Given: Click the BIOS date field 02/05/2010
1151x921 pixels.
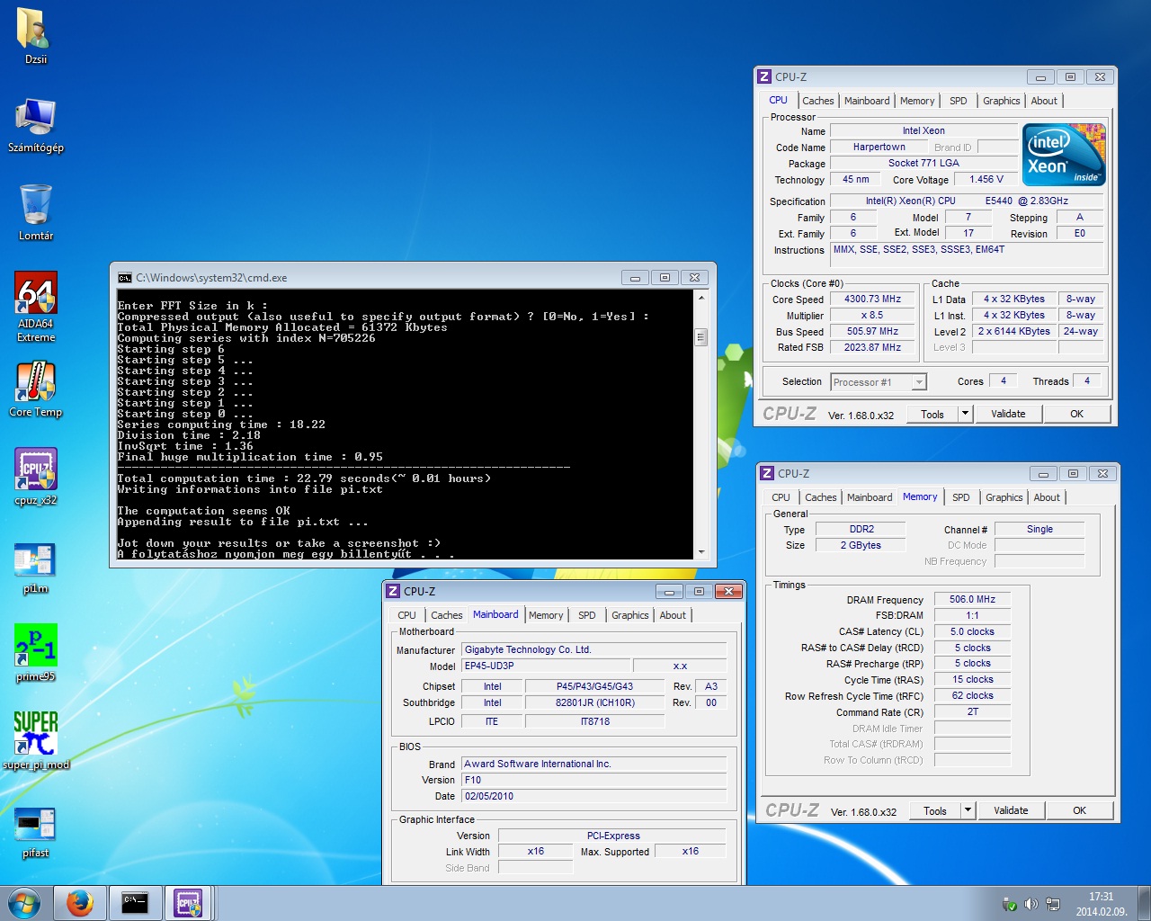Looking at the screenshot, I should pos(594,796).
